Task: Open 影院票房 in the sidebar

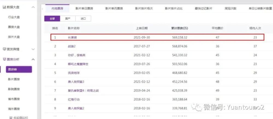Action: [14, 89]
